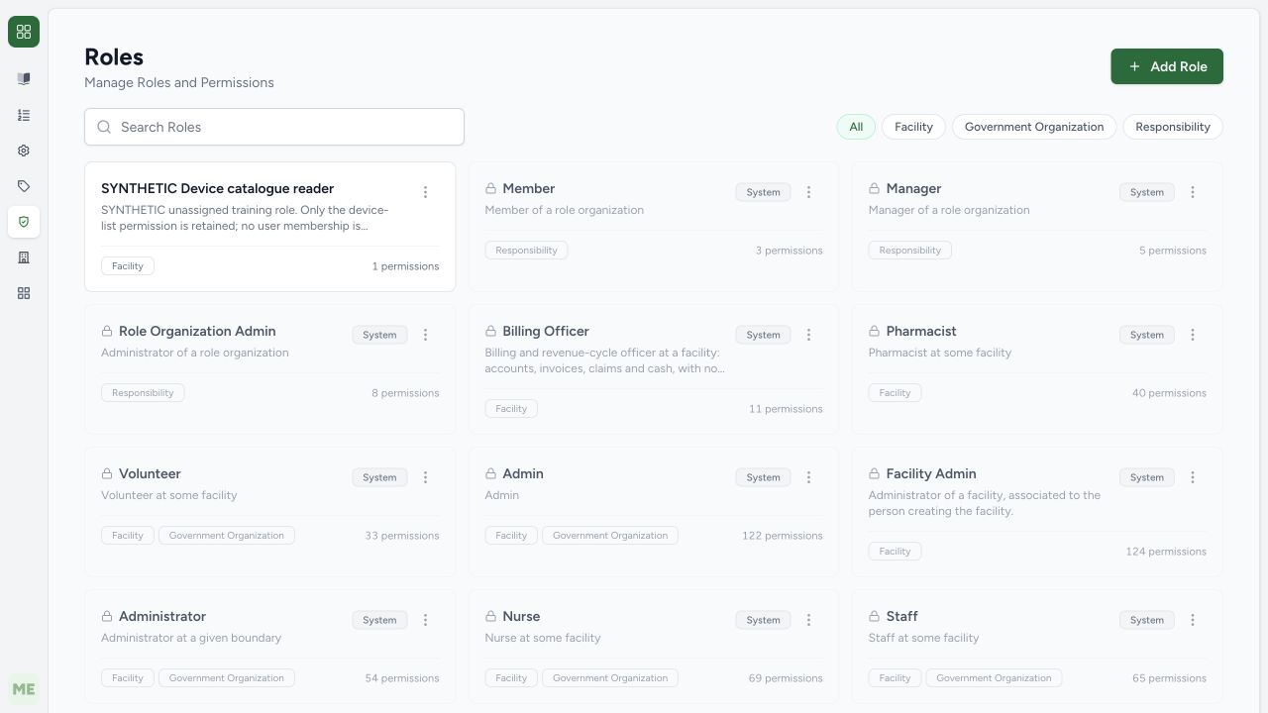The height and width of the screenshot is (713, 1268).
Task: Open the numbered list sidebar icon
Action: [24, 115]
